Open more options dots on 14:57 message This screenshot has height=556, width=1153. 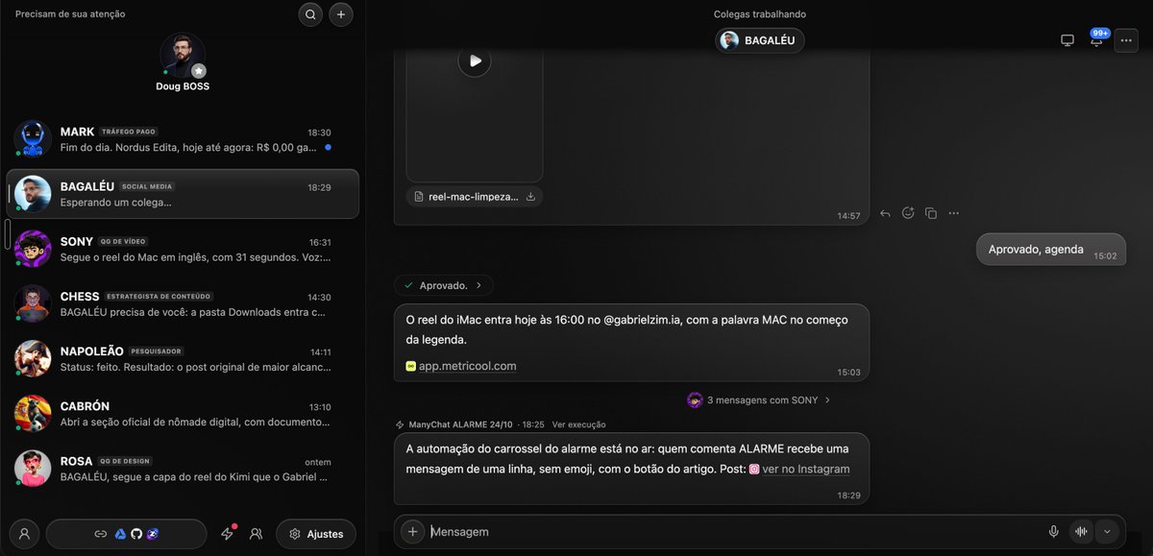tap(953, 213)
